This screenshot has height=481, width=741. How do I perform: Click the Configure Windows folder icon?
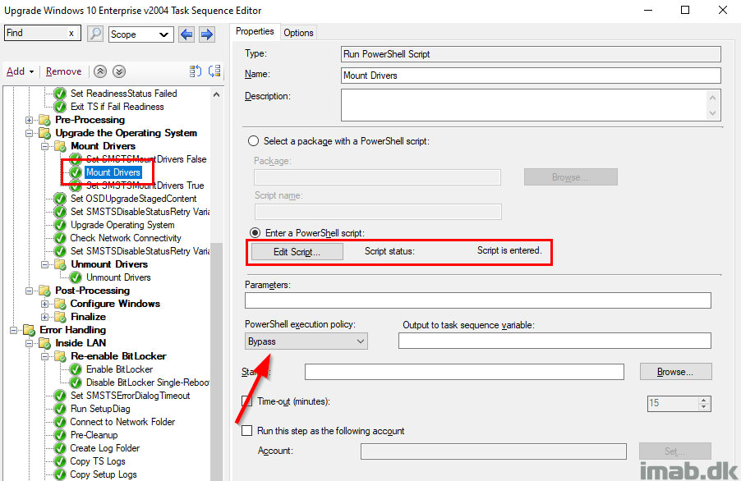coord(60,304)
